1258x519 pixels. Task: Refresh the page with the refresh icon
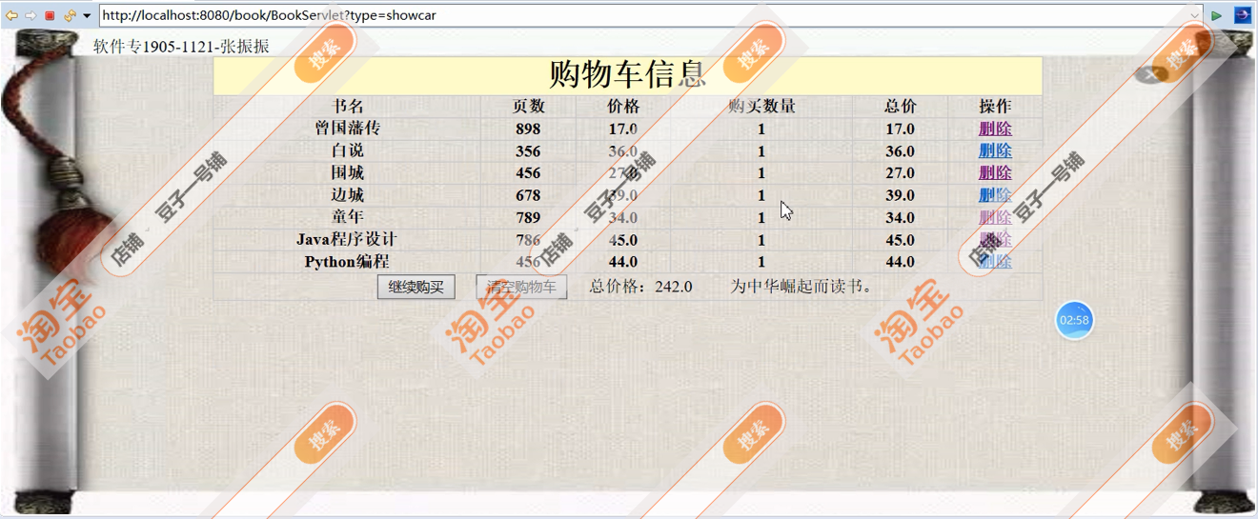(70, 15)
